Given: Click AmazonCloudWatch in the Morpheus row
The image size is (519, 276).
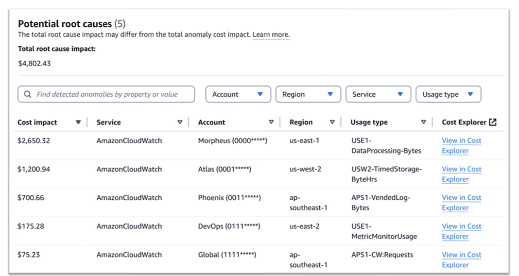Looking at the screenshot, I should click(x=129, y=140).
